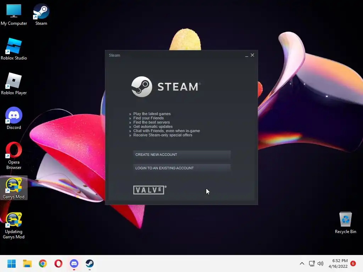
Task: Open the My Computer desktop icon
Action: click(14, 14)
